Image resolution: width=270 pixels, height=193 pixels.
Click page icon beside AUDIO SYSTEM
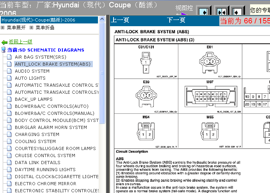click(x=9, y=71)
